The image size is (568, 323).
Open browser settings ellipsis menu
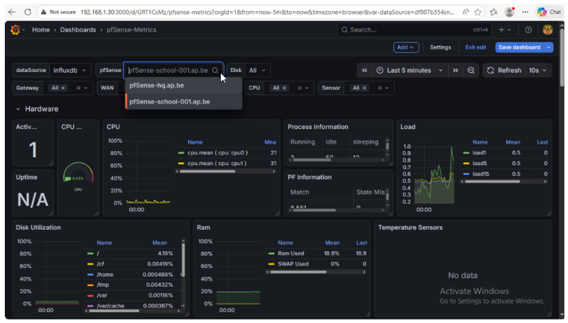(525, 12)
